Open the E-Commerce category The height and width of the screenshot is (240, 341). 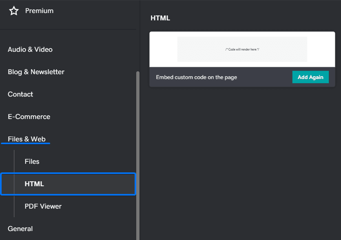pyautogui.click(x=29, y=117)
